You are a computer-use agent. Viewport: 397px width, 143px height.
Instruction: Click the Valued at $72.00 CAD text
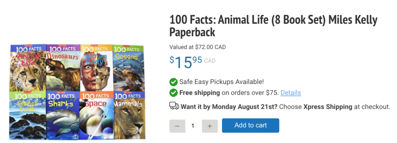197,47
